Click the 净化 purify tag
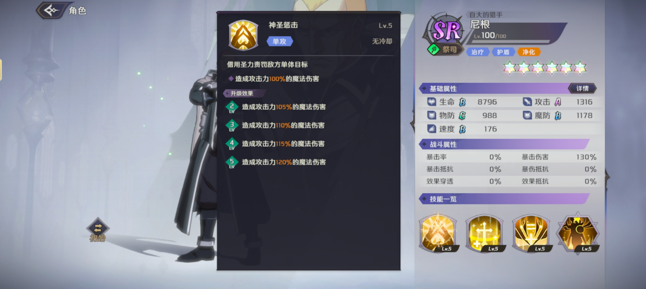Screen dimensions: 646x289 529,52
